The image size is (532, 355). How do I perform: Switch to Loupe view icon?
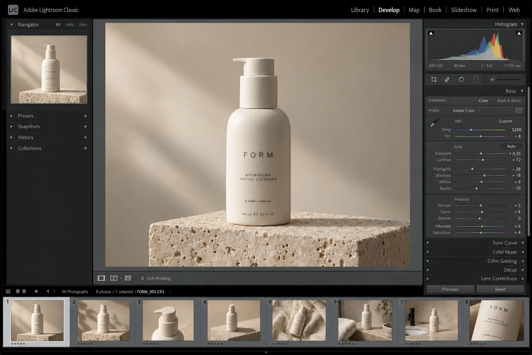[x=101, y=278]
